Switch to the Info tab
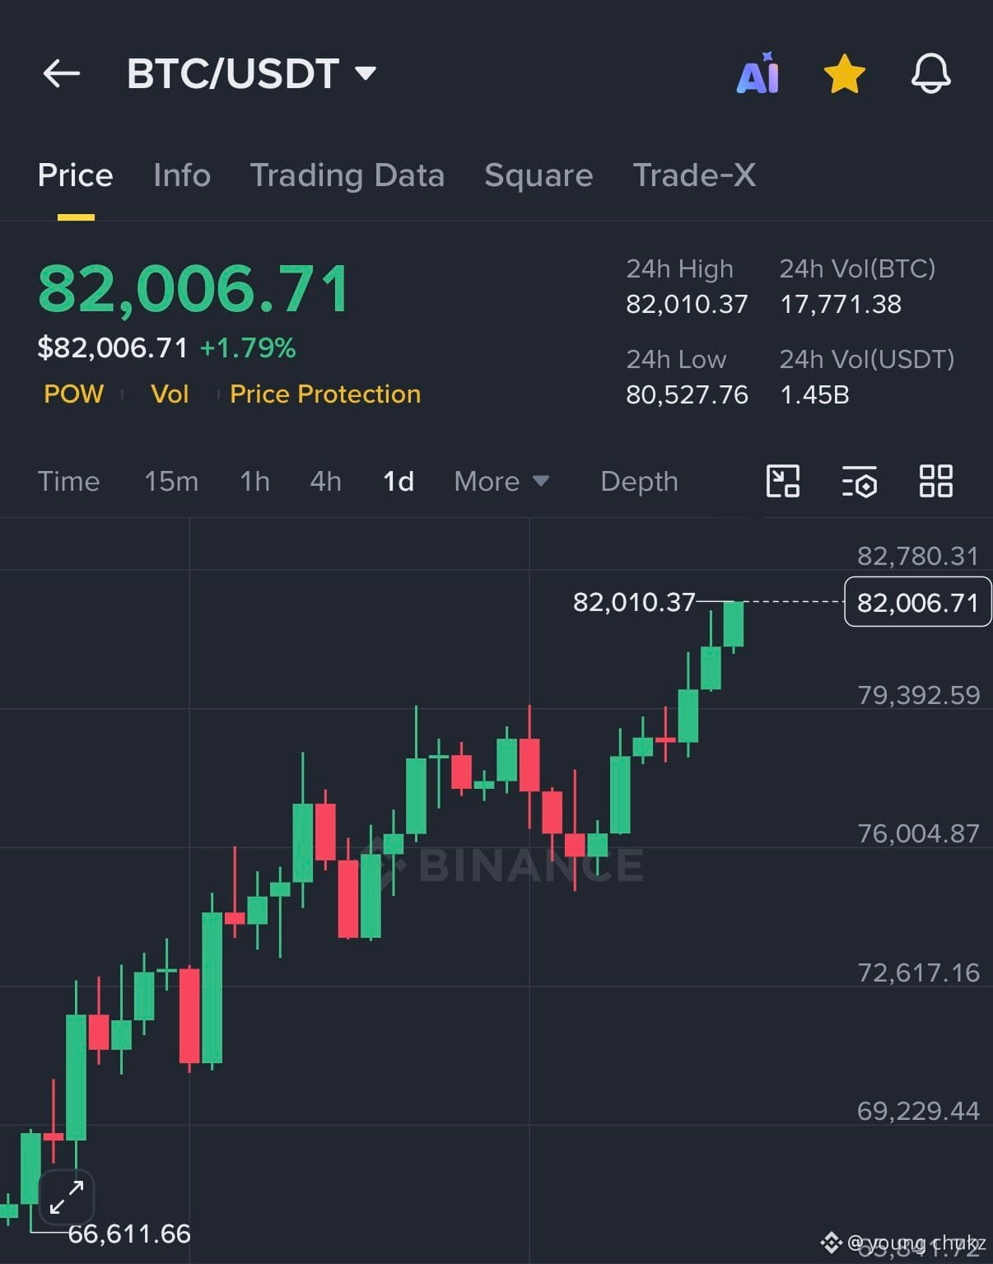Image resolution: width=993 pixels, height=1264 pixels. coord(182,175)
